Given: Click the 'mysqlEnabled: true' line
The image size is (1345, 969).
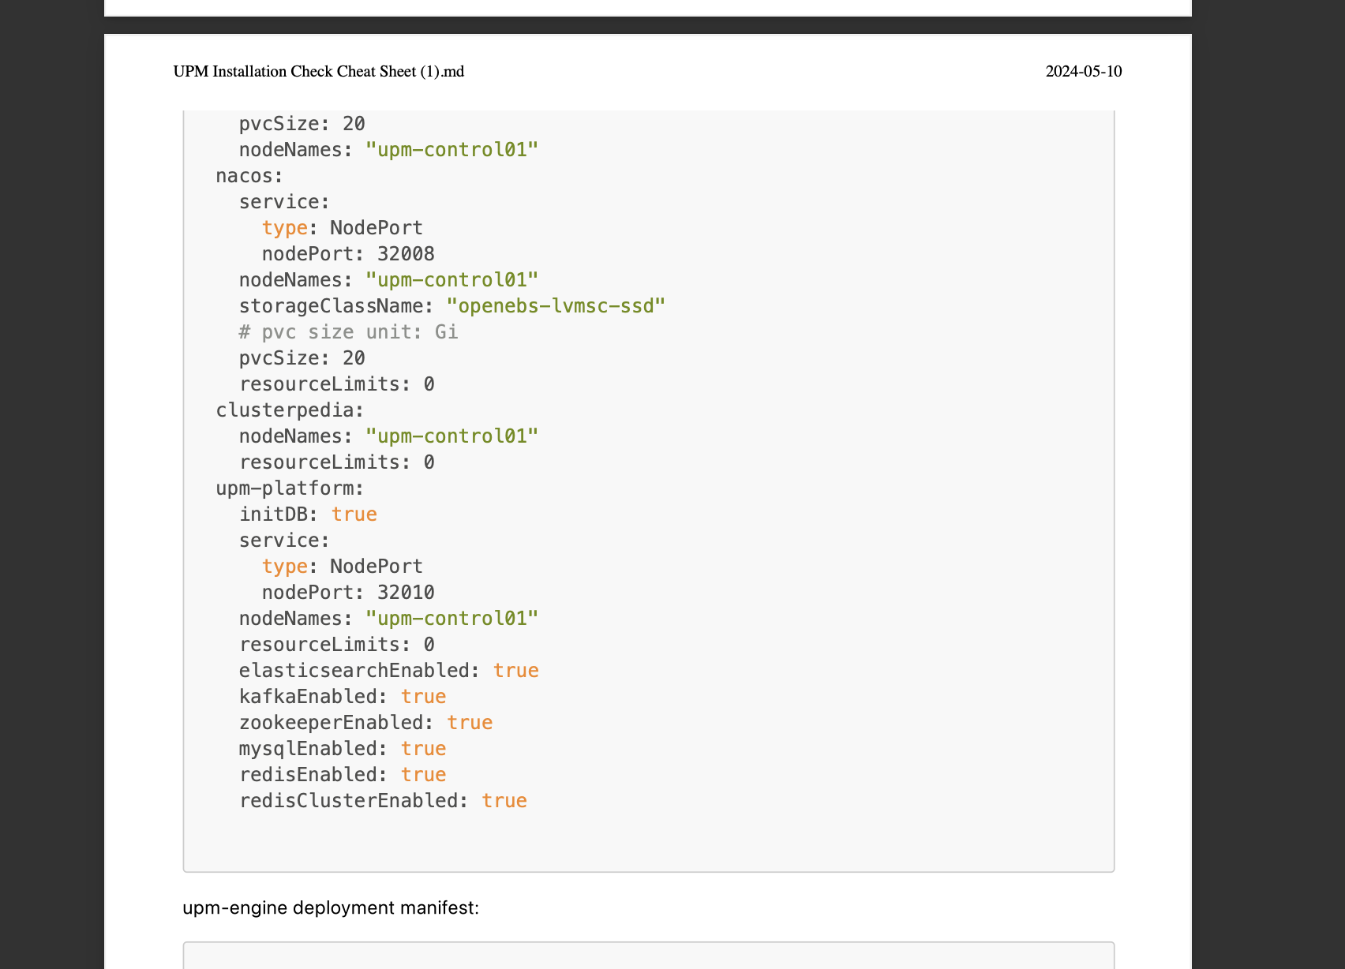Looking at the screenshot, I should [x=343, y=749].
